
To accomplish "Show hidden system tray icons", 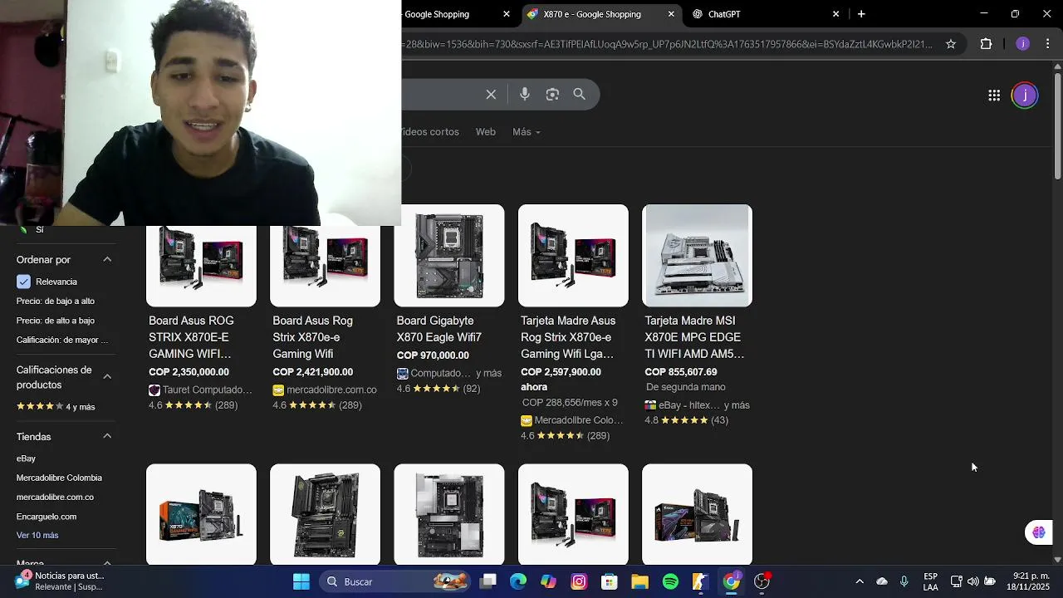I will pyautogui.click(x=860, y=581).
